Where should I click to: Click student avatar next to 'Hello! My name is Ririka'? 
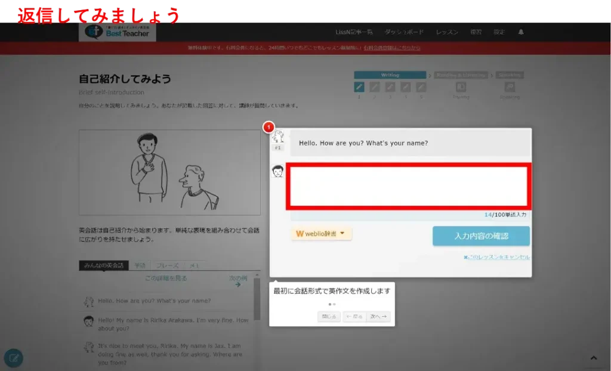point(89,321)
